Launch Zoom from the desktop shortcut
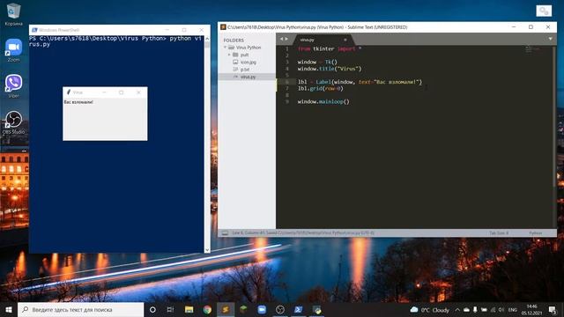 (x=14, y=50)
